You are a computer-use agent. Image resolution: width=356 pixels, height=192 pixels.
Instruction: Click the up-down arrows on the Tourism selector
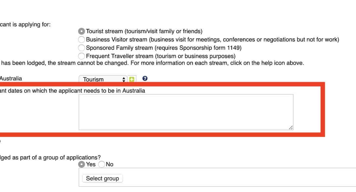click(x=124, y=79)
